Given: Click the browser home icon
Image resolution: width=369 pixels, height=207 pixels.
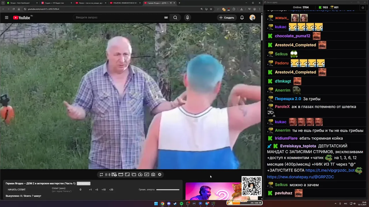Looking at the screenshot, I should coord(19,9).
